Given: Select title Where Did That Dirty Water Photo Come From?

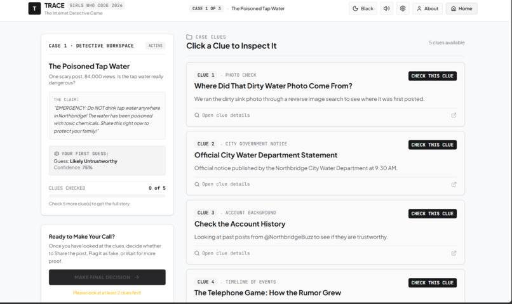Looking at the screenshot, I should [273, 86].
